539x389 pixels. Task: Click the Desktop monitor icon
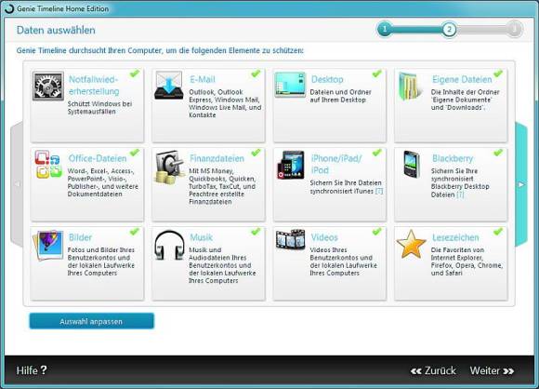coord(290,85)
